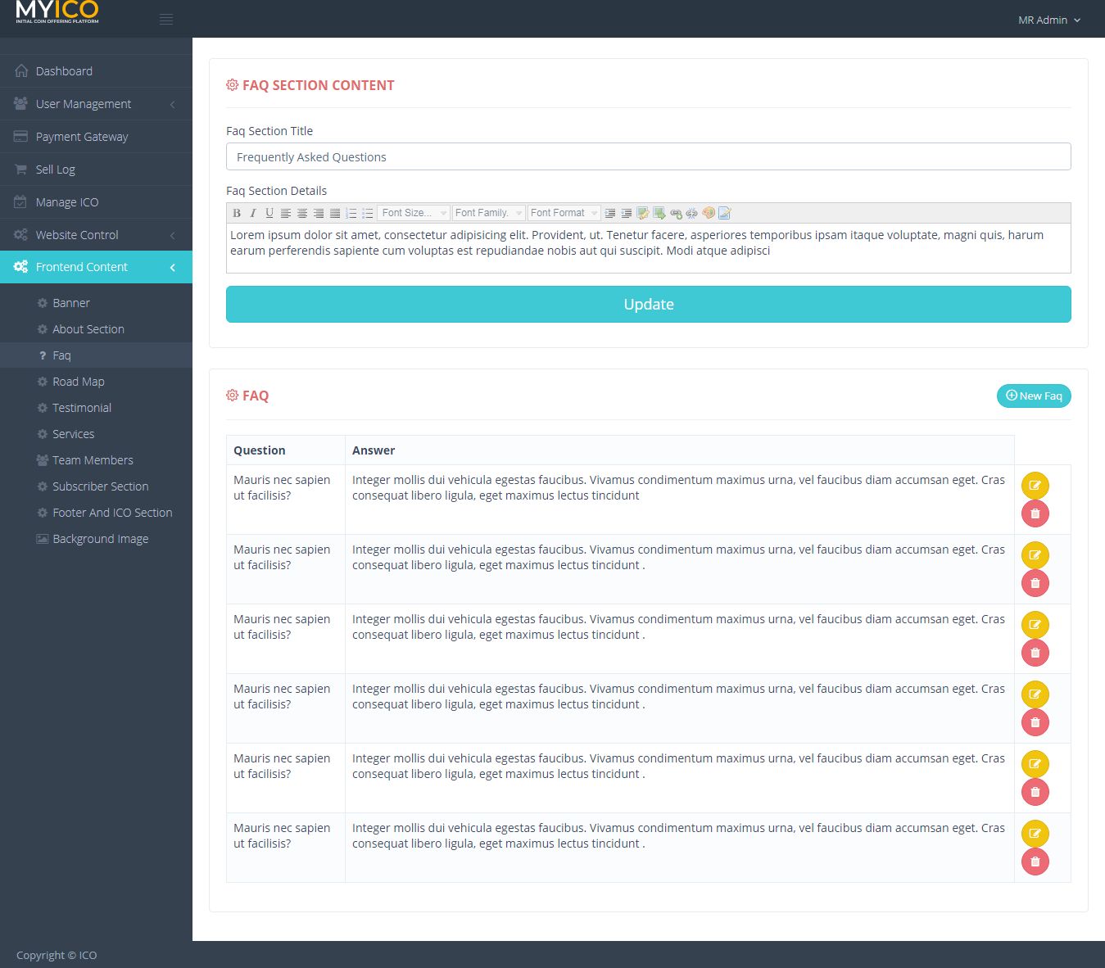Toggle bold formatting in the editor

coord(237,213)
